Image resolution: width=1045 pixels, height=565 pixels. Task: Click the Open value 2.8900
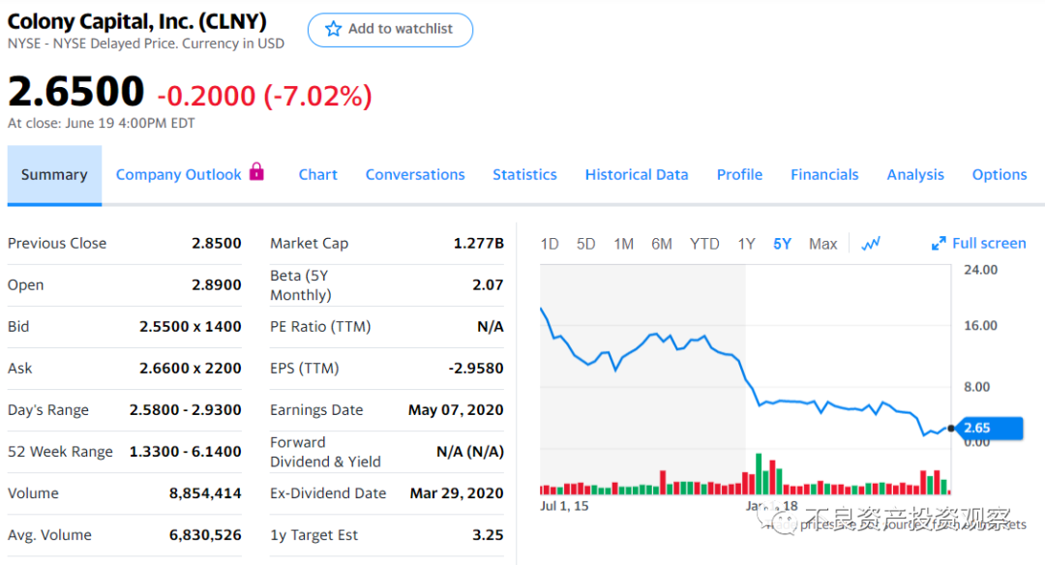click(217, 284)
